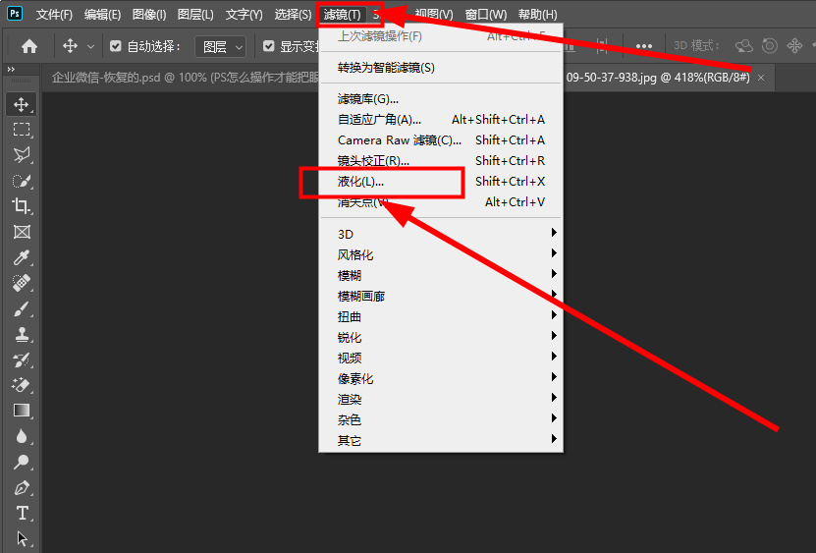Choose Camera Raw 滤镜(C)... entry

point(440,140)
